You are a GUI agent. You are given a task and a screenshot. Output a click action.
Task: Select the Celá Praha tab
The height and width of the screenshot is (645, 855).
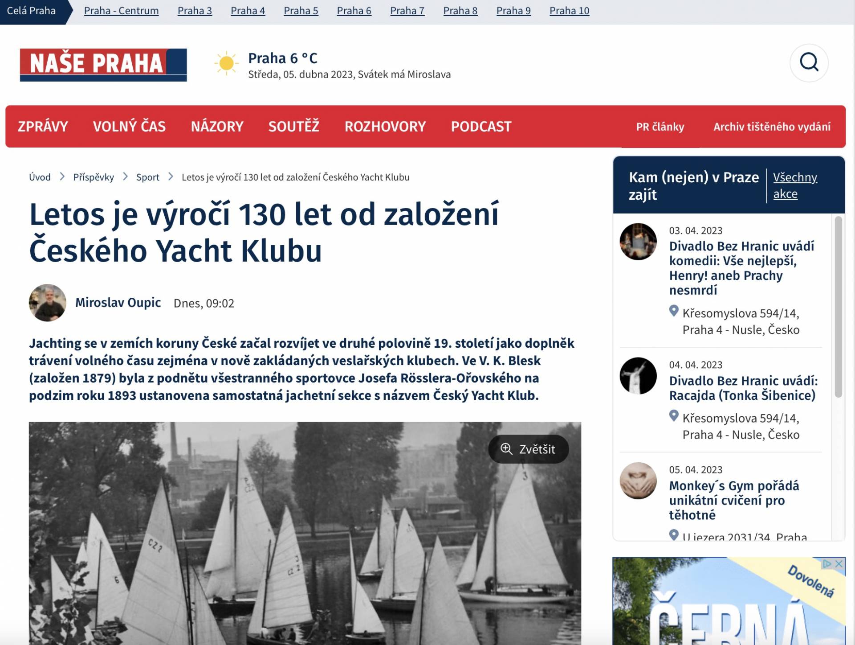click(31, 11)
